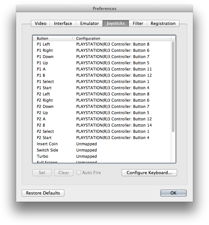Select the P1 A row
Screen dimensions: 209x225
(x=102, y=69)
